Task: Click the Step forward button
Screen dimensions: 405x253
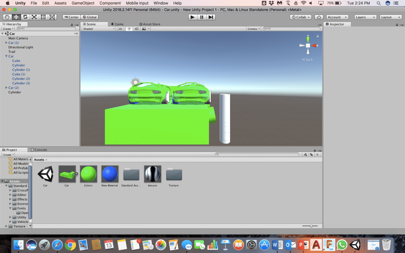Action: pos(211,17)
